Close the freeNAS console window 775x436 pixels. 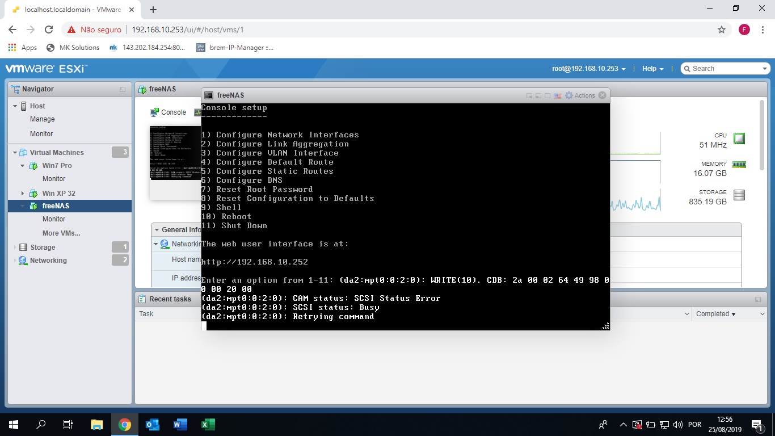603,95
